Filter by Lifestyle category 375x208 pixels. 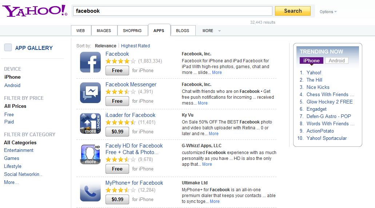pos(13,166)
